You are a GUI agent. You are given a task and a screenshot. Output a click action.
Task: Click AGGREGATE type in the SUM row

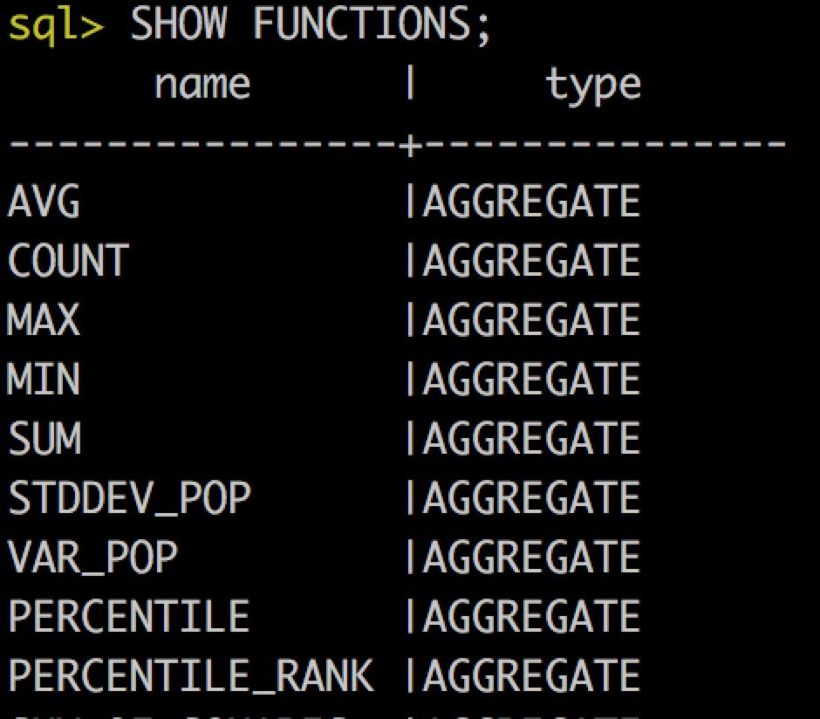point(531,439)
